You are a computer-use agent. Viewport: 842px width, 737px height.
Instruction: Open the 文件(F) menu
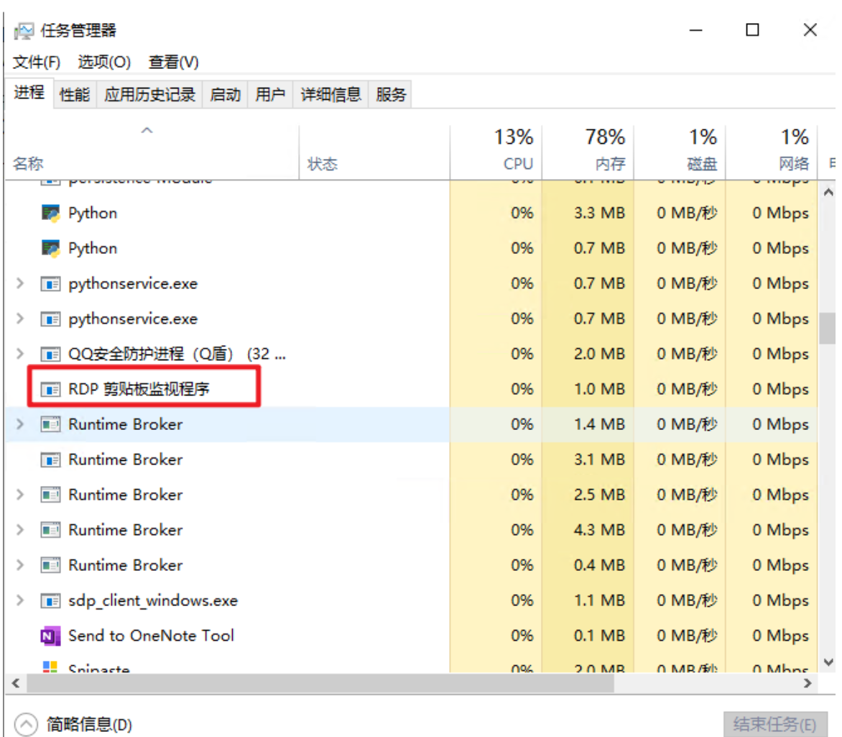[37, 63]
